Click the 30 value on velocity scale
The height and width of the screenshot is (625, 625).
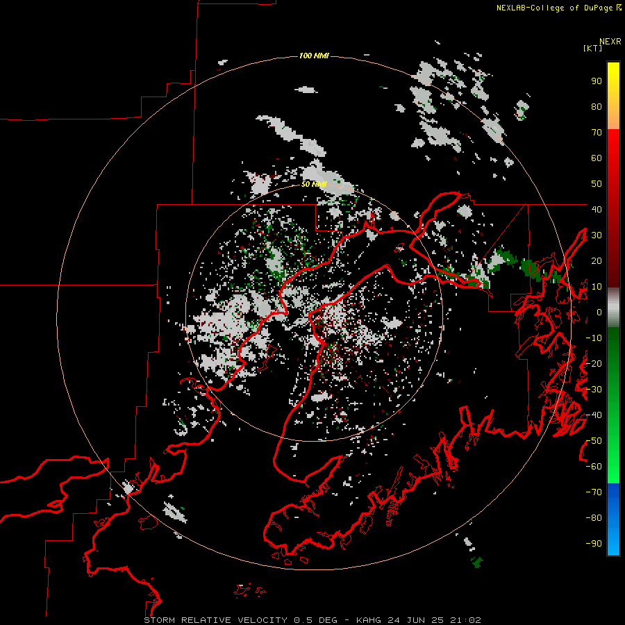pyautogui.click(x=597, y=235)
